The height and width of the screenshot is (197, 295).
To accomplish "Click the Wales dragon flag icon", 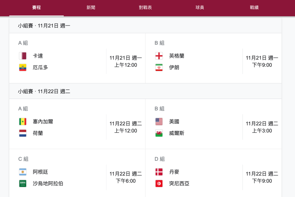I will (x=159, y=133).
